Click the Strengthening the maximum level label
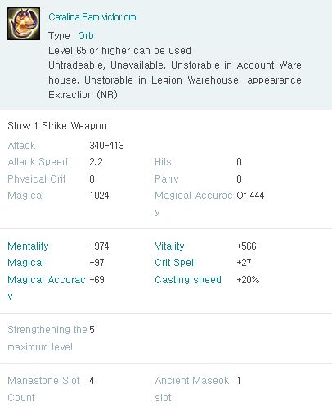 click(x=47, y=338)
